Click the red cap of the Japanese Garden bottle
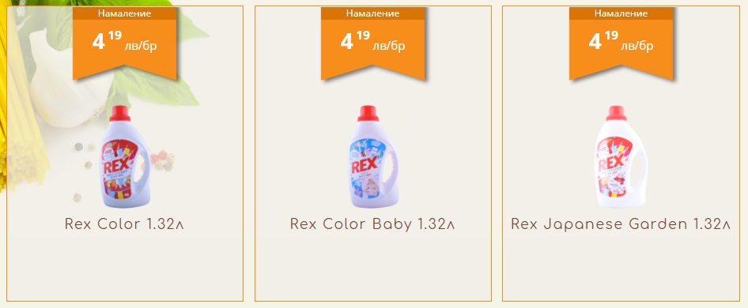The height and width of the screenshot is (308, 748). click(x=616, y=114)
